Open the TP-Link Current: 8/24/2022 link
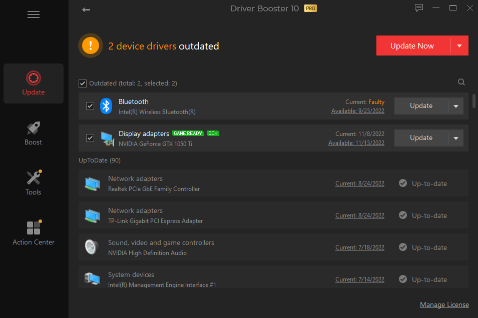This screenshot has width=478, height=318. [360, 215]
